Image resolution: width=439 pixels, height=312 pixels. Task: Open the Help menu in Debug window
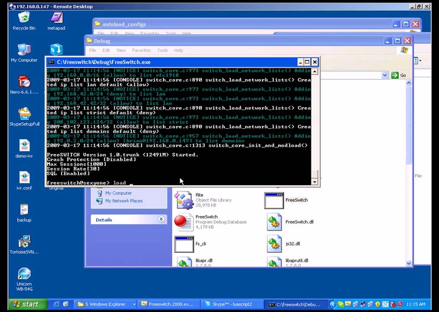pos(178,50)
